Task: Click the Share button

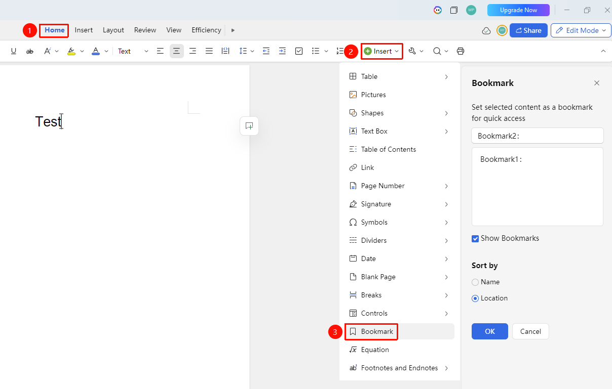Action: [528, 30]
